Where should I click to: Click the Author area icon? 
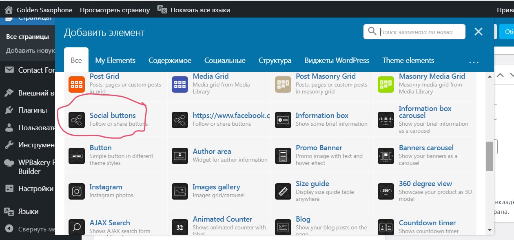click(x=179, y=156)
